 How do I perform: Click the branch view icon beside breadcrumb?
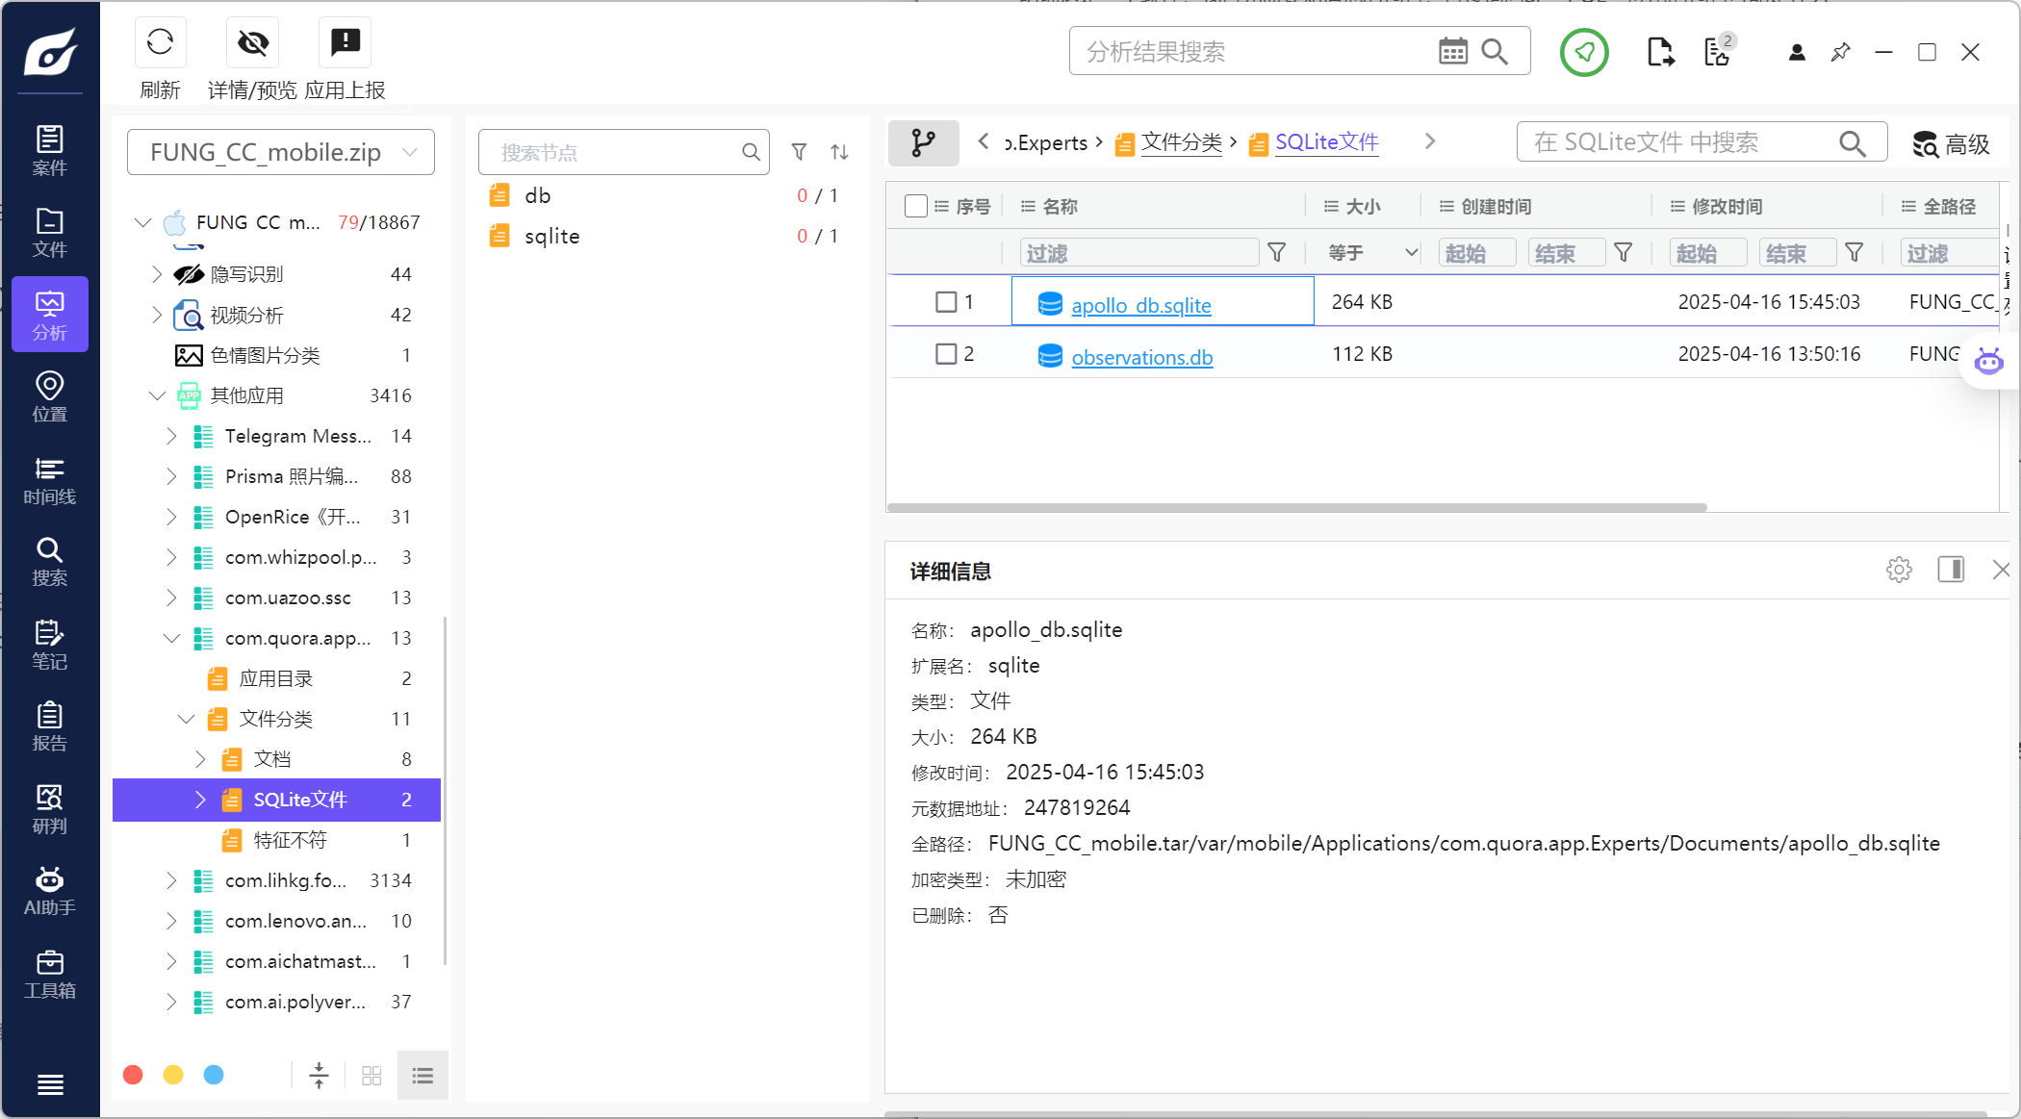coord(923,142)
